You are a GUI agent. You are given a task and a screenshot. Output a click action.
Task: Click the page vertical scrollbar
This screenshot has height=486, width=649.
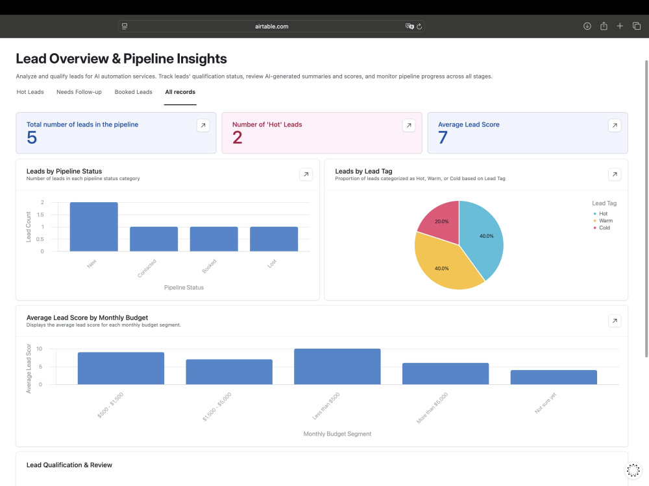(646, 209)
